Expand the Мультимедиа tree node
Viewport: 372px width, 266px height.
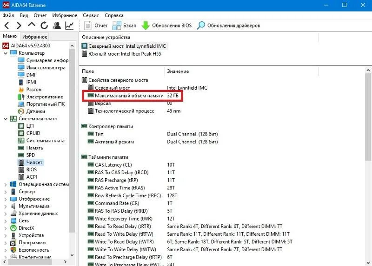[x=6, y=206]
